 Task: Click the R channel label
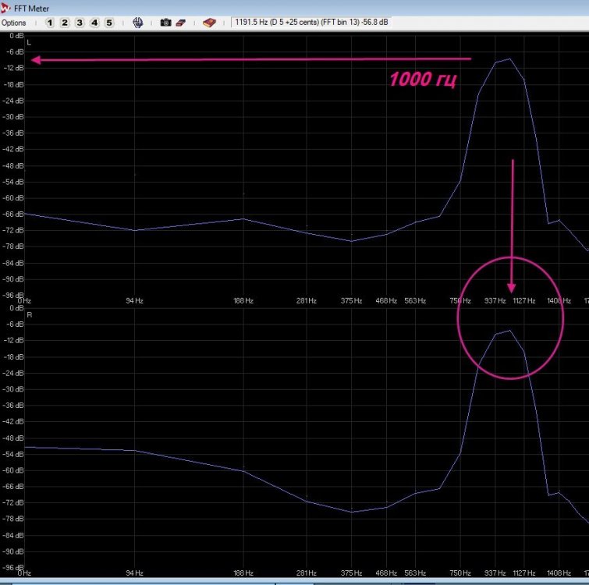[30, 314]
